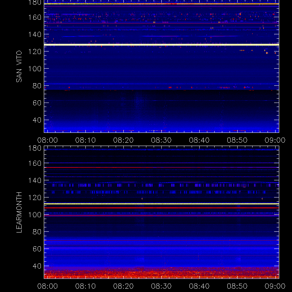Click 09:00 time label of San Vito plot
292x292 pixels.
click(275, 140)
